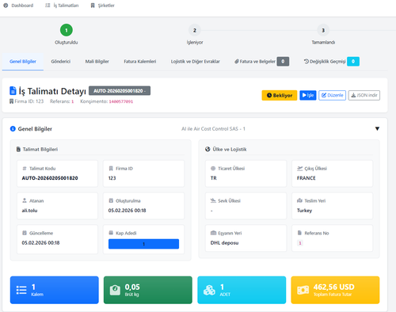Click the blue Kap Adedi progress bar
This screenshot has width=396, height=312.
[143, 244]
